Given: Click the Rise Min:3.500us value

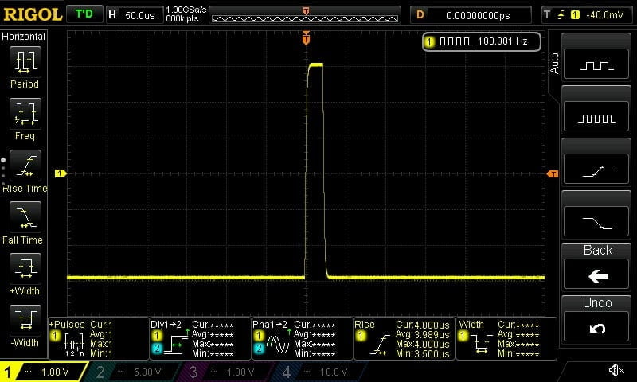Looking at the screenshot, I should 423,354.
